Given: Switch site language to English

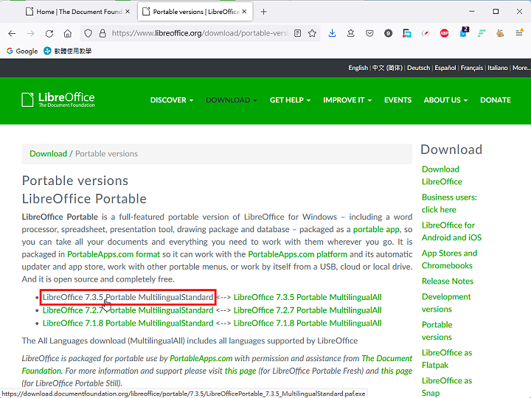Looking at the screenshot, I should tap(358, 68).
